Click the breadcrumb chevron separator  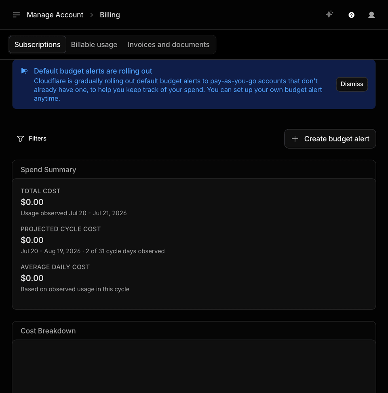coord(92,15)
